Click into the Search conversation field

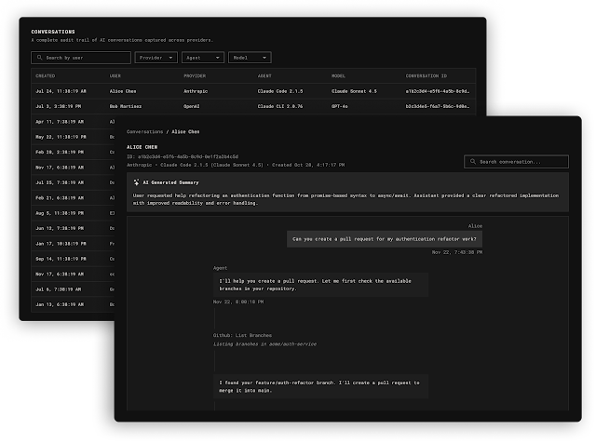pos(521,162)
